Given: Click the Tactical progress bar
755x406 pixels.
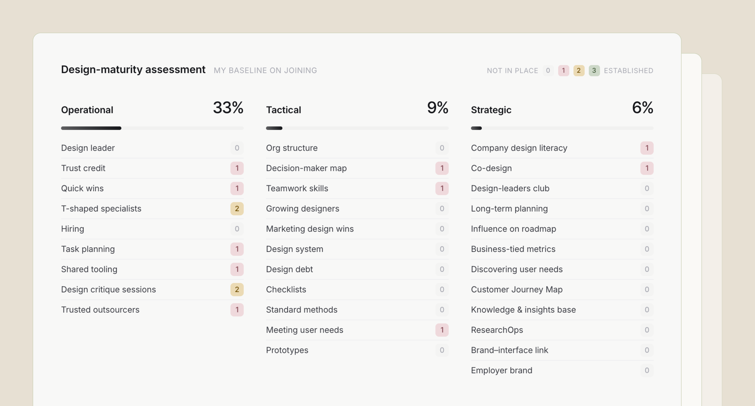Looking at the screenshot, I should tap(357, 128).
